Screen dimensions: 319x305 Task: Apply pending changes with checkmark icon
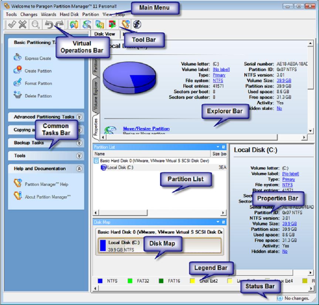[x=12, y=24]
